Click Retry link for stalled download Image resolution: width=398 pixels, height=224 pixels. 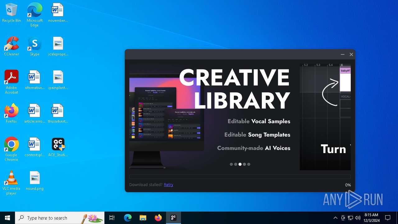169,184
